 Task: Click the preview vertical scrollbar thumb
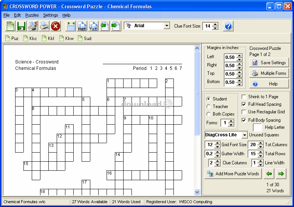[197, 93]
